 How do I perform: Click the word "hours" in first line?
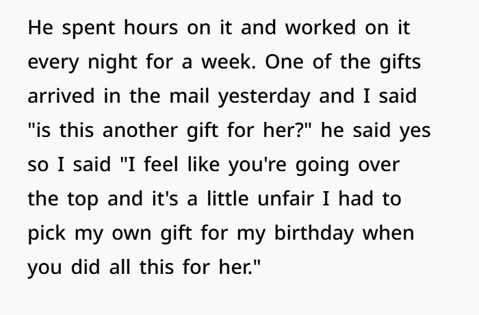[151, 27]
